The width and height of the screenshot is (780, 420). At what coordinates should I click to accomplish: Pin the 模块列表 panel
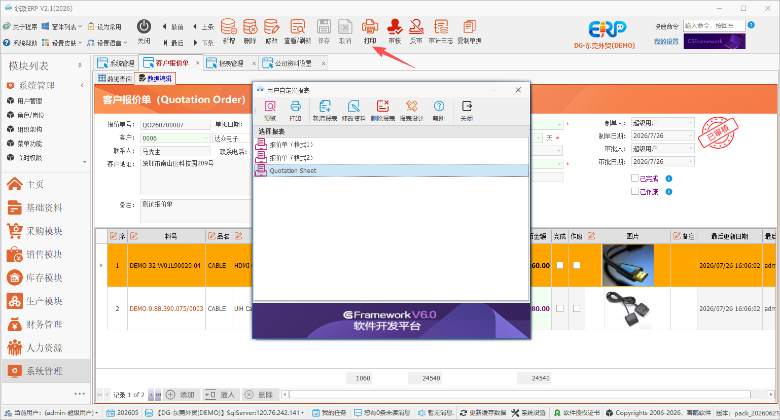pyautogui.click(x=80, y=66)
